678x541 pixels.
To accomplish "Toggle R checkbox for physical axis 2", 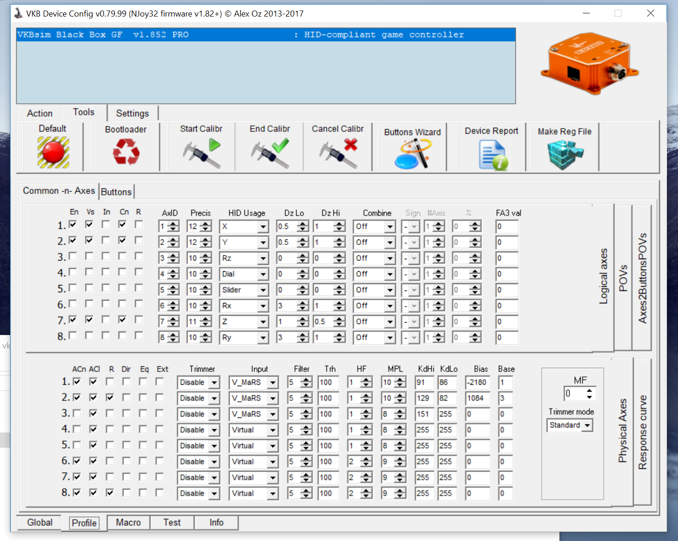I will click(110, 397).
